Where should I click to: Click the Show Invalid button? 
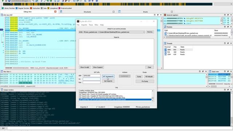tap(84, 67)
